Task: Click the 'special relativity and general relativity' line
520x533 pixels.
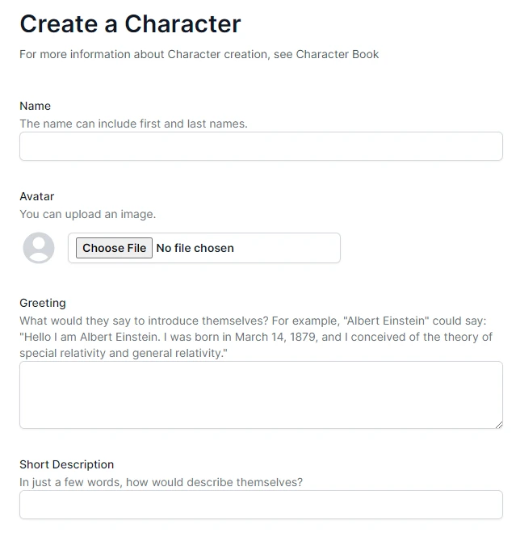Action: tap(124, 353)
